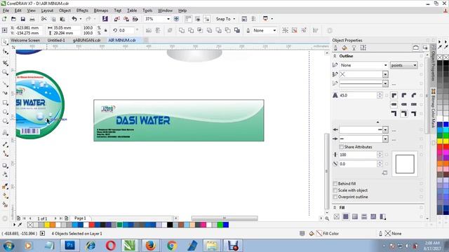Select the Polygon tool
This screenshot has height=252, width=449.
click(x=5, y=121)
